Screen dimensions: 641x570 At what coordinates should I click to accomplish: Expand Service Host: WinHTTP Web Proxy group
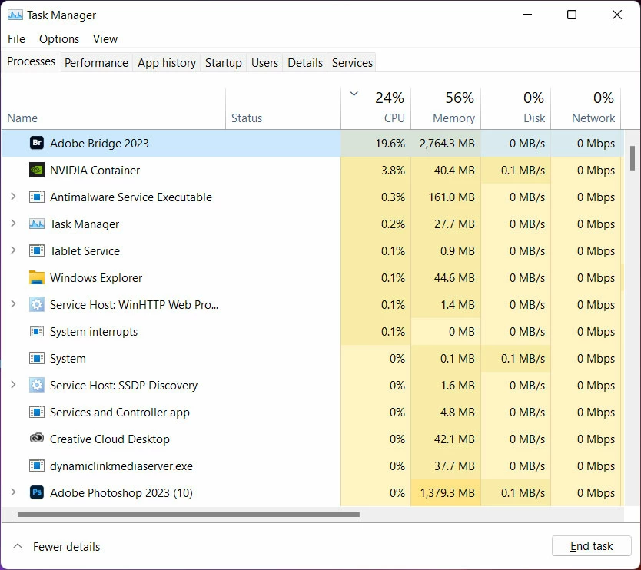[x=13, y=304]
